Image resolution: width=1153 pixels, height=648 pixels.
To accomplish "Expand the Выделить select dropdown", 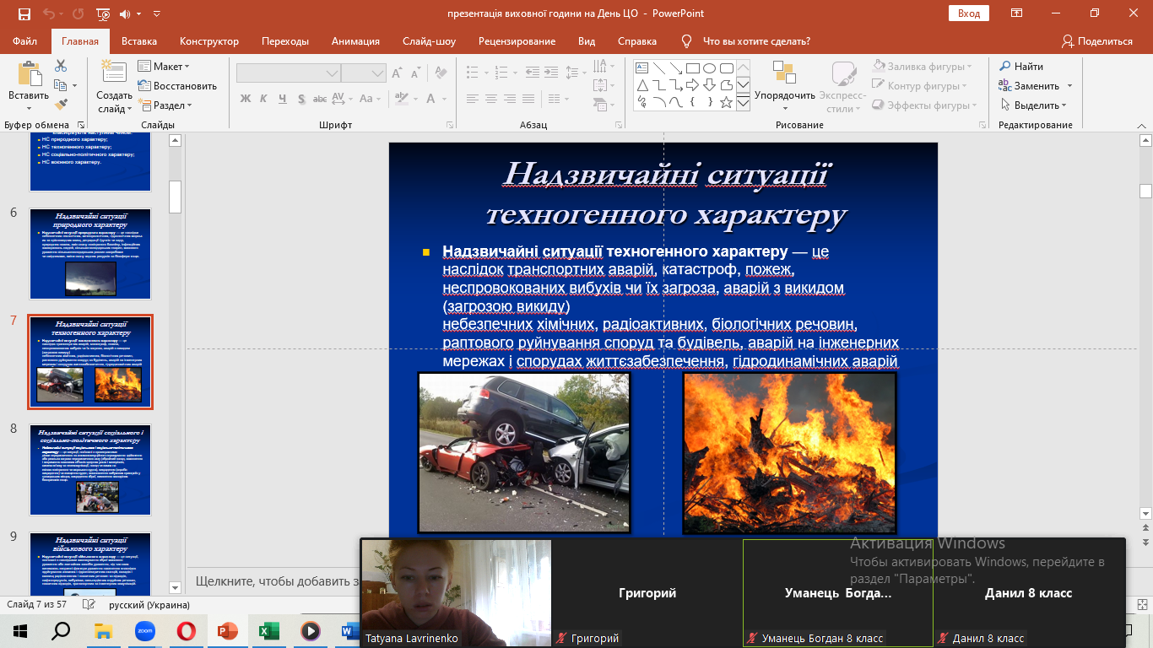I will 1034,105.
